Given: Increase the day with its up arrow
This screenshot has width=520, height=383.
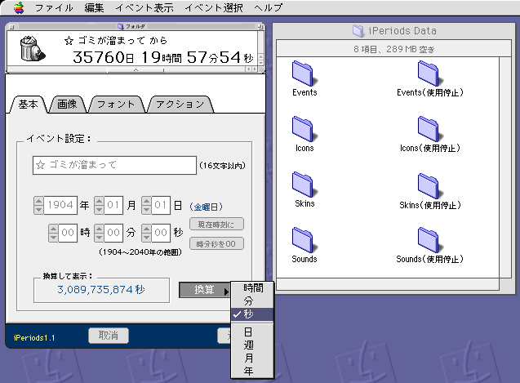Looking at the screenshot, I should point(146,201).
